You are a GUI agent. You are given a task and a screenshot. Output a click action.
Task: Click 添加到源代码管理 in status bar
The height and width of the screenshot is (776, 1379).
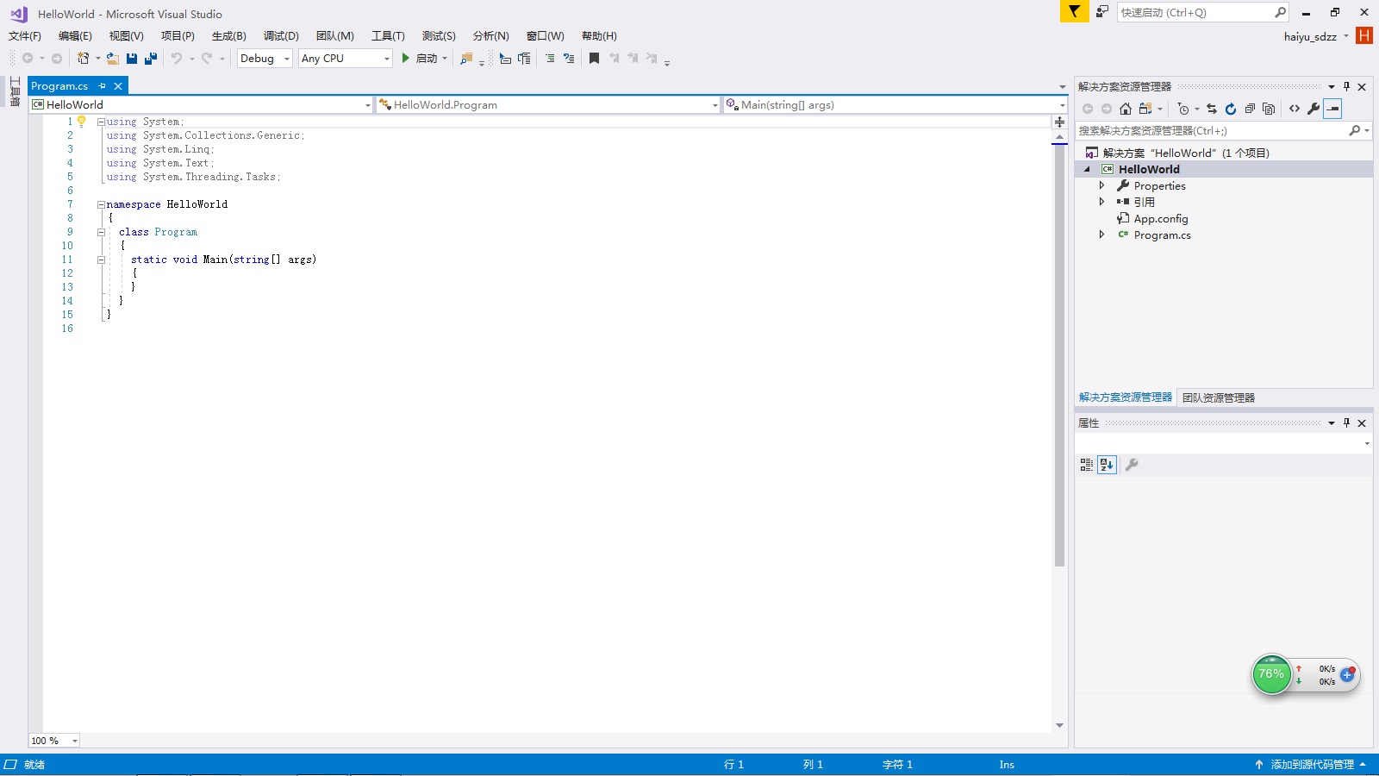[1312, 765]
